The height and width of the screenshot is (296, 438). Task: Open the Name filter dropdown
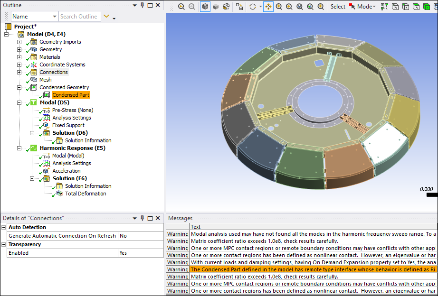(53, 17)
